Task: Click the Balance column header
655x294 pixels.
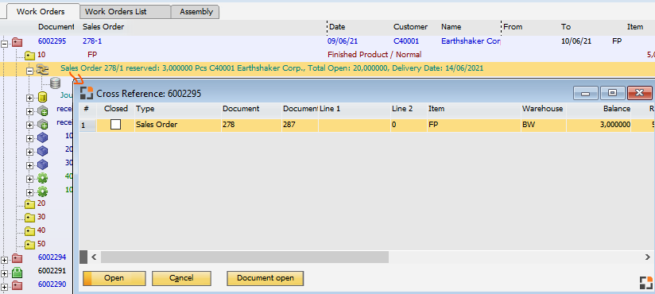Action: point(599,109)
